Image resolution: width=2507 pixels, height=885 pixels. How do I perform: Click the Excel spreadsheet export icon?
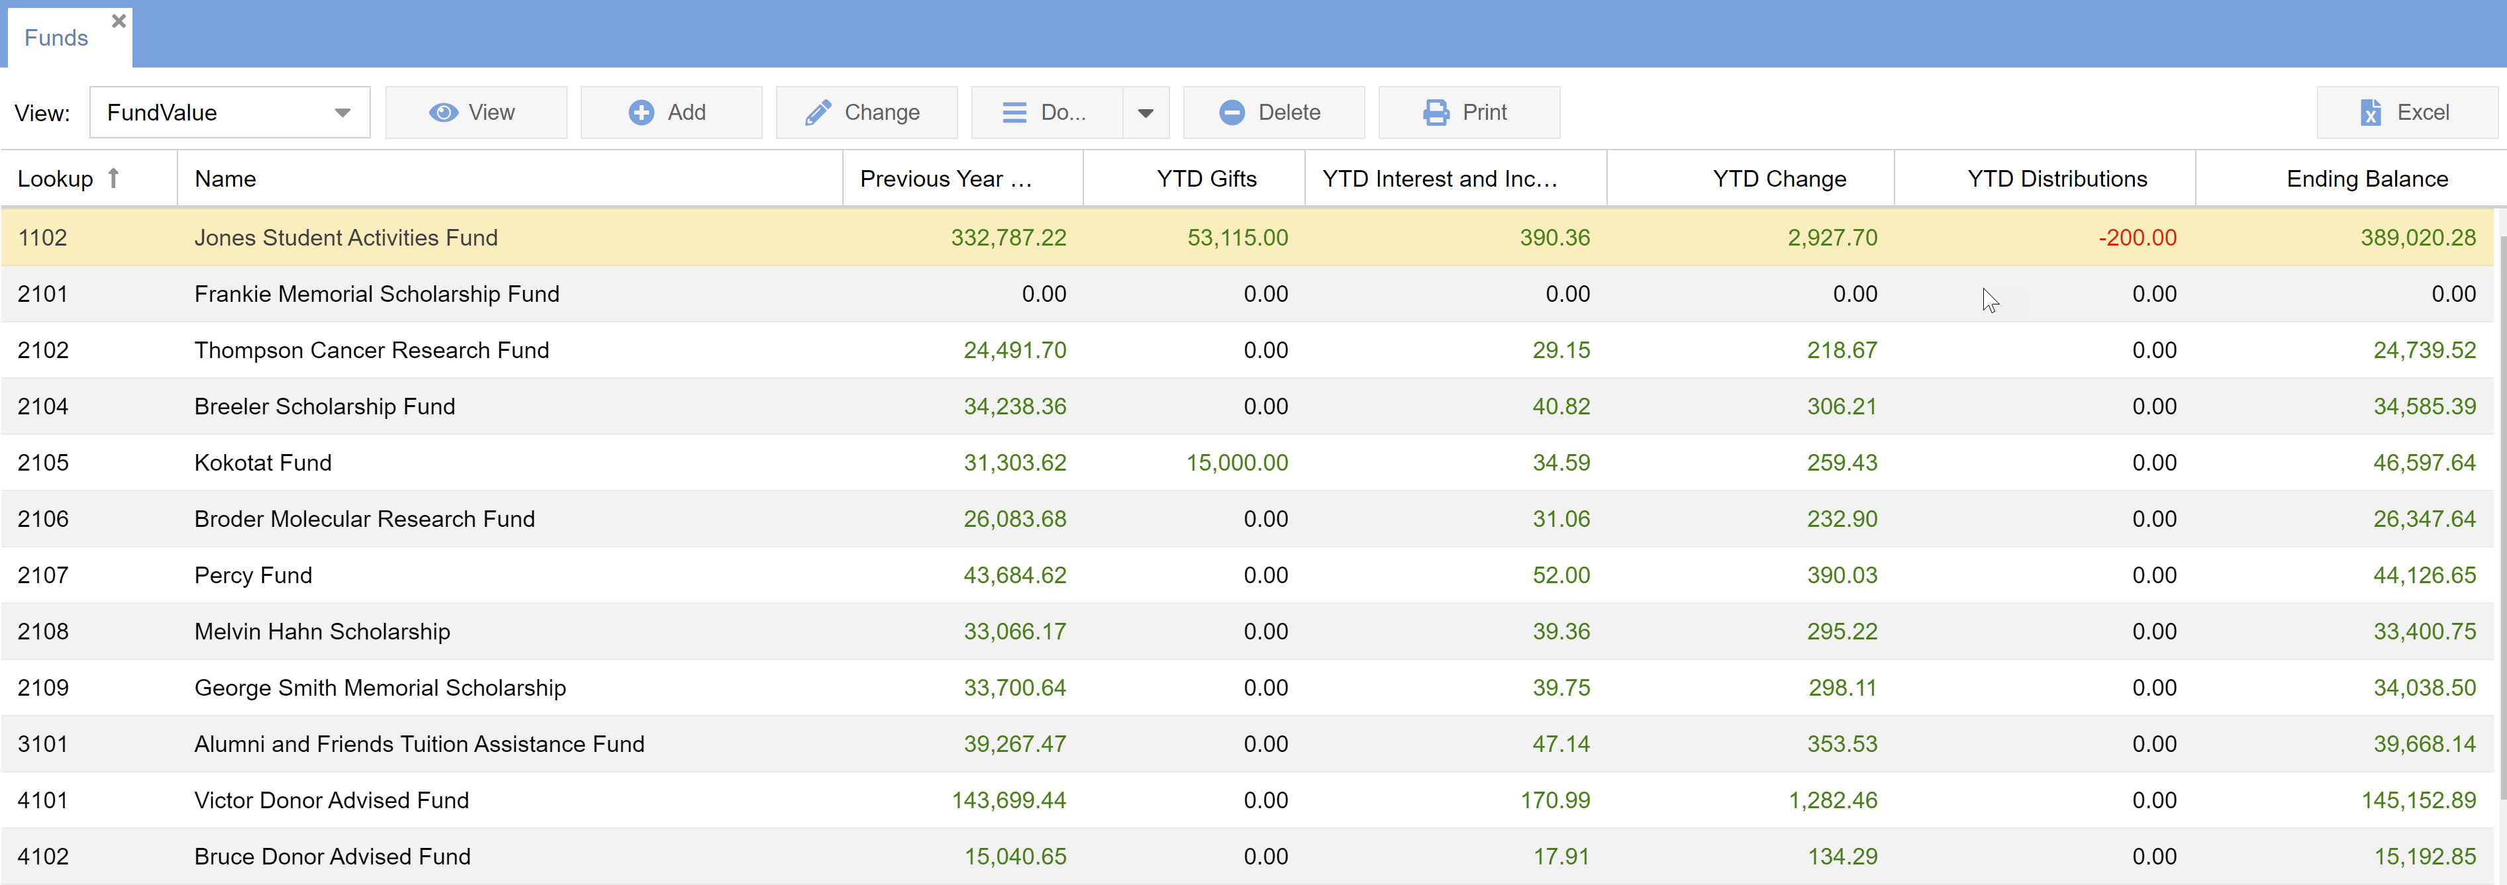[x=2371, y=113]
